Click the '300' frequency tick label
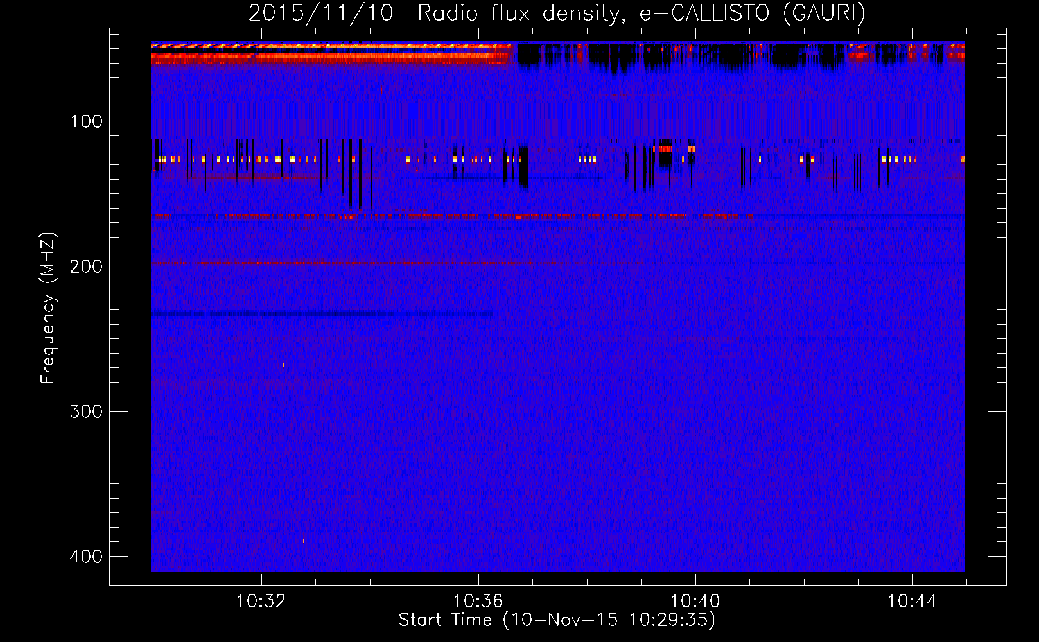Viewport: 1039px width, 642px height. pos(86,412)
